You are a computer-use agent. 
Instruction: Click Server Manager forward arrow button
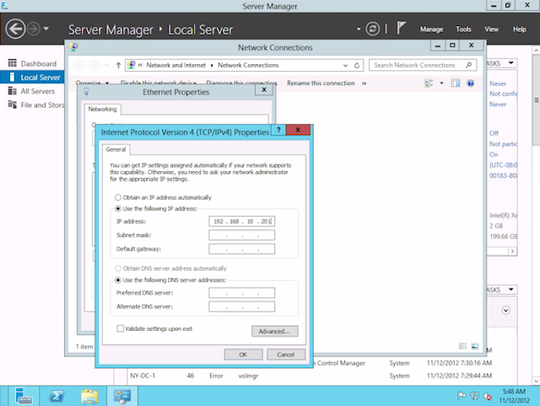(x=34, y=29)
